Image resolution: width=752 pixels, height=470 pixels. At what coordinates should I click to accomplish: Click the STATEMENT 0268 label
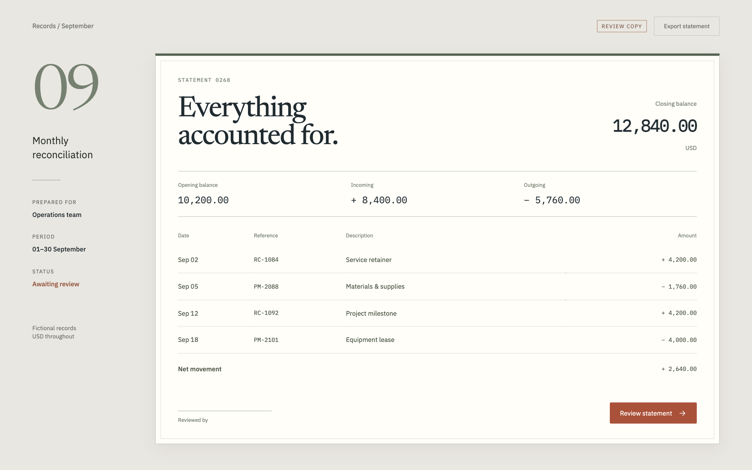204,80
